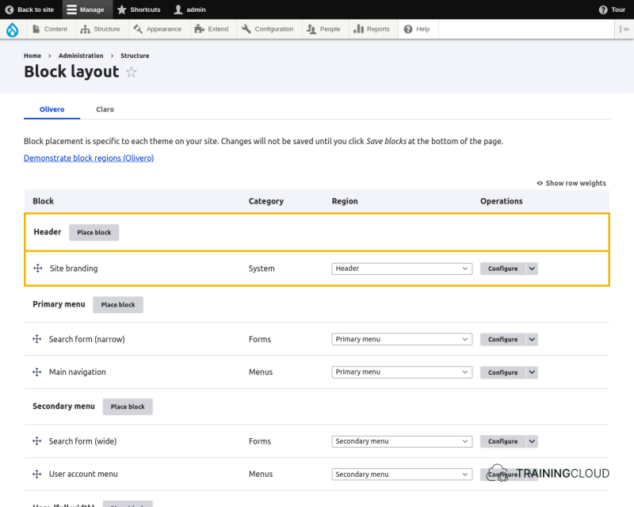Click the Site branding block name
The width and height of the screenshot is (634, 507).
click(x=74, y=269)
